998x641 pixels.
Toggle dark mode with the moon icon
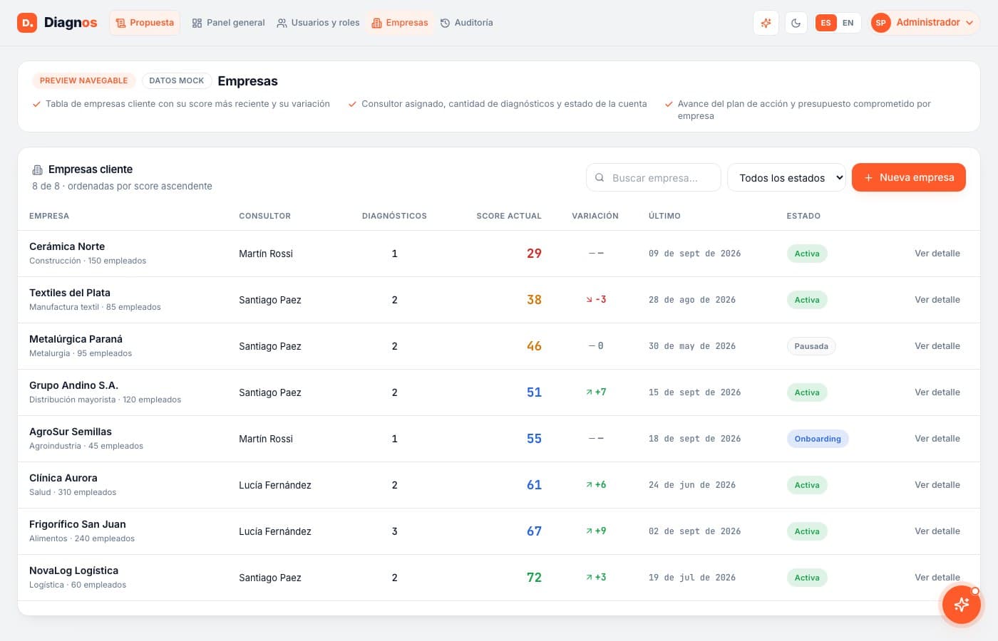(x=796, y=23)
